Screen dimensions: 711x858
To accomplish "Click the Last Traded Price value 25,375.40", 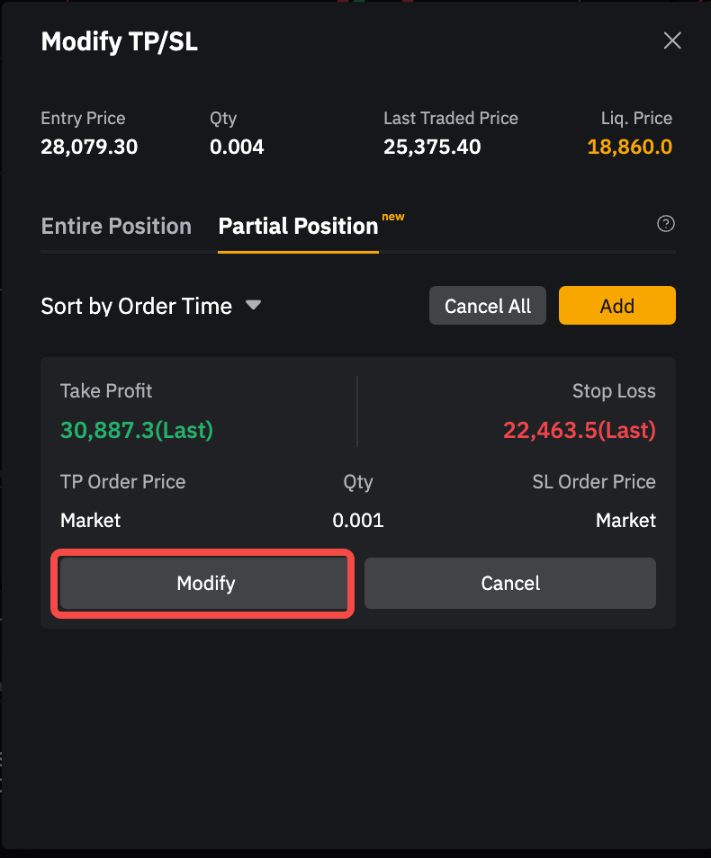I will coord(432,147).
